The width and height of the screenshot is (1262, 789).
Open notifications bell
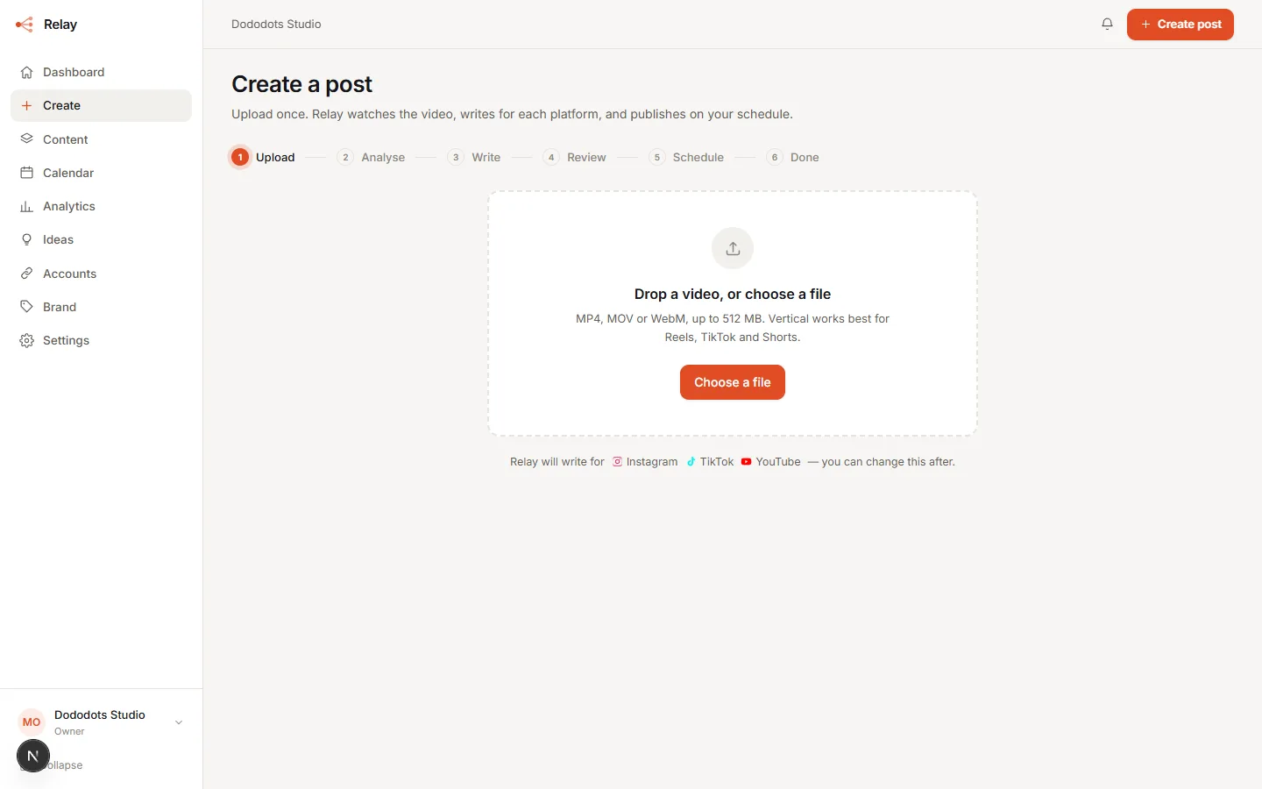pos(1107,25)
